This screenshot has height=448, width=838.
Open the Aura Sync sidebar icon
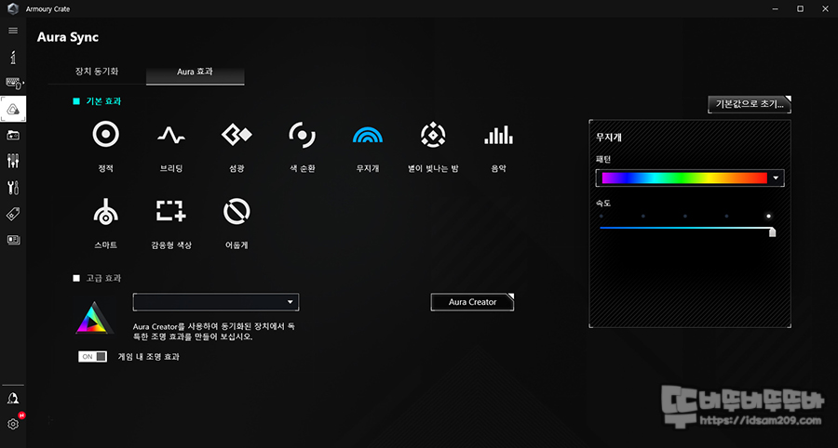pyautogui.click(x=13, y=110)
